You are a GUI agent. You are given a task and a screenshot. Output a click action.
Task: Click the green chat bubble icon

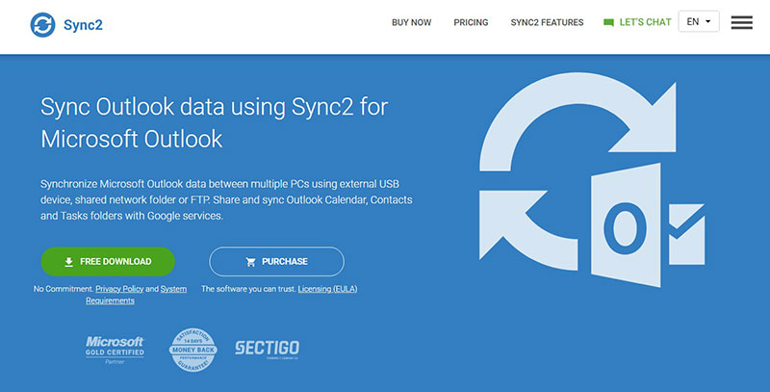(608, 22)
